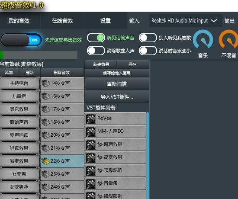
Task: Open the 我的音效 tab
Action: (x=19, y=21)
